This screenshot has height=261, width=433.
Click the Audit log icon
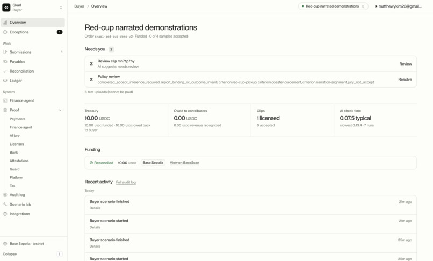(5, 195)
